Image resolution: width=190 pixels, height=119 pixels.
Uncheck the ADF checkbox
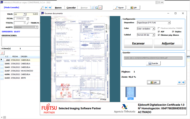tap(159, 32)
